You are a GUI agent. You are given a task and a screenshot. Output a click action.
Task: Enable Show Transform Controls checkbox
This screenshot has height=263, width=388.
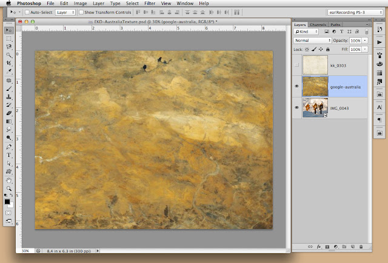click(x=81, y=12)
